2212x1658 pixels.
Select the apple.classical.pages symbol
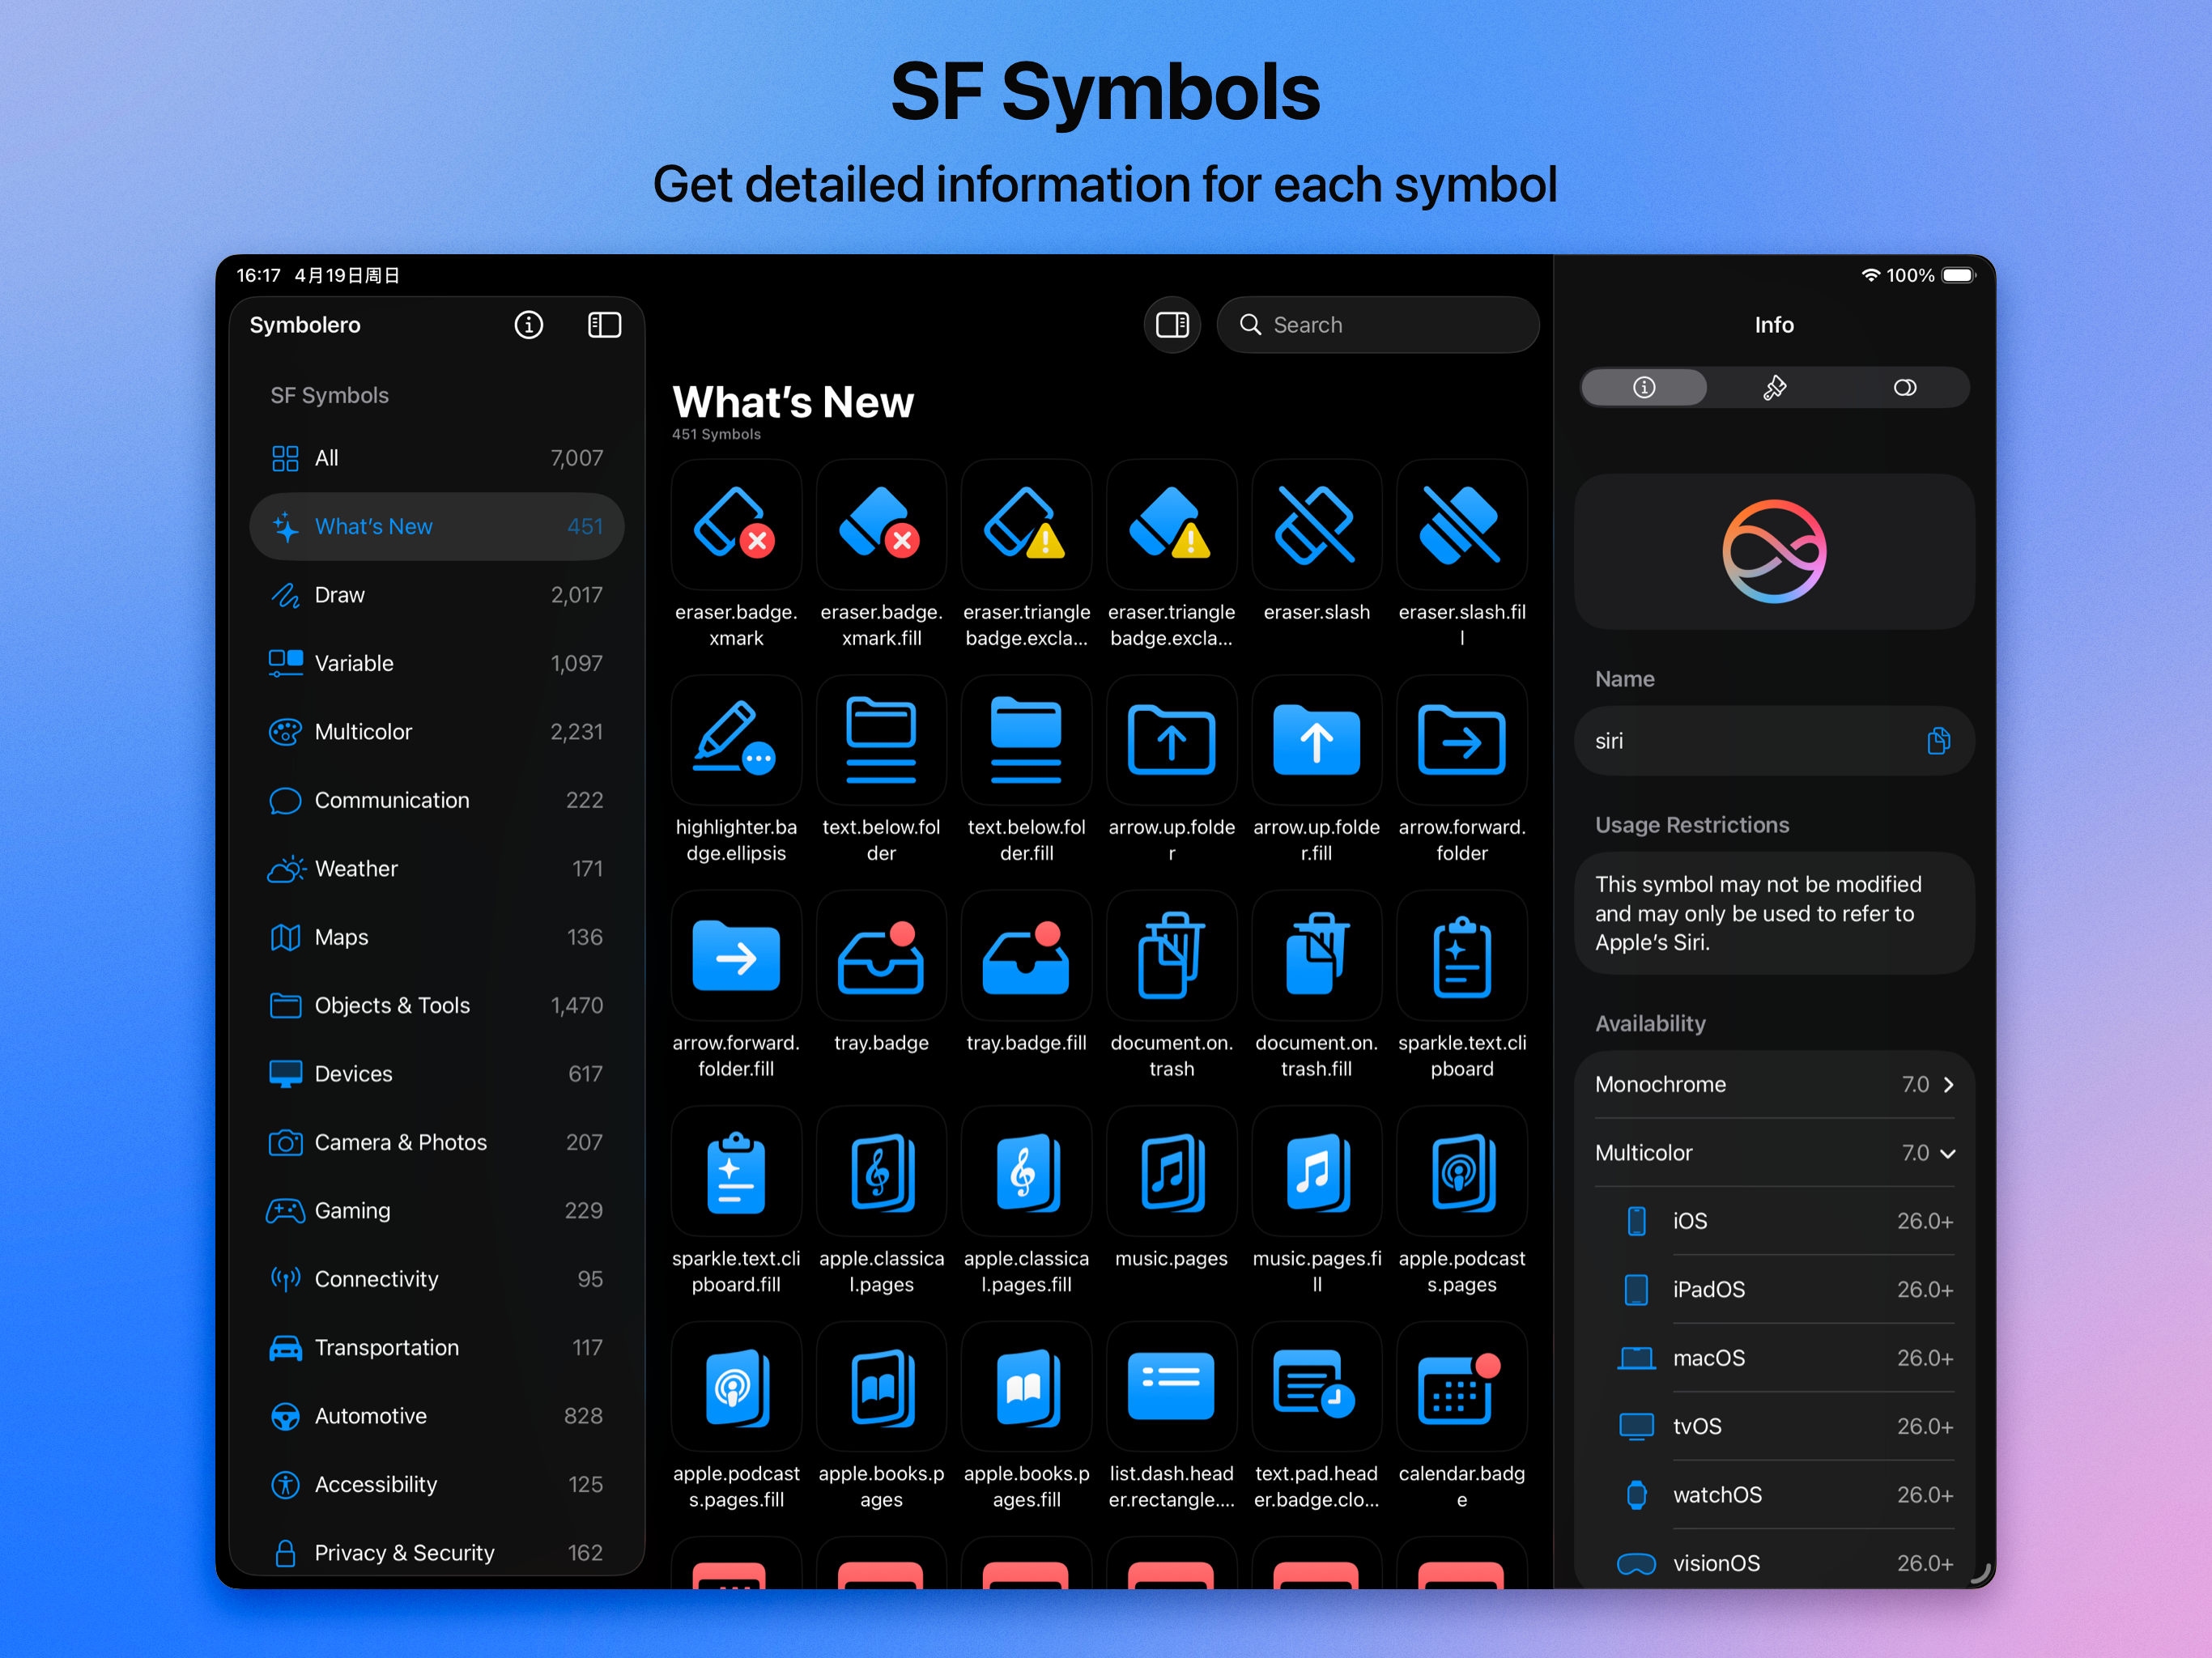pos(881,1171)
